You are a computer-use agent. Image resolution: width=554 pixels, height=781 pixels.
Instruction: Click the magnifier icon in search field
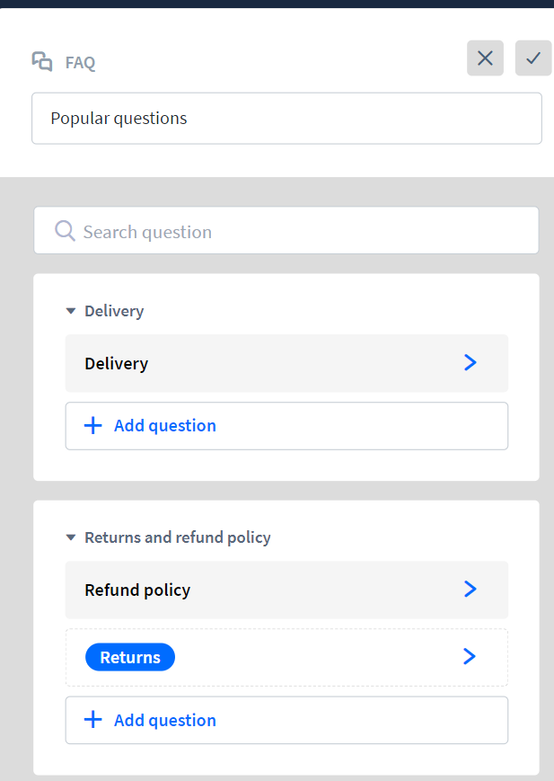point(64,230)
